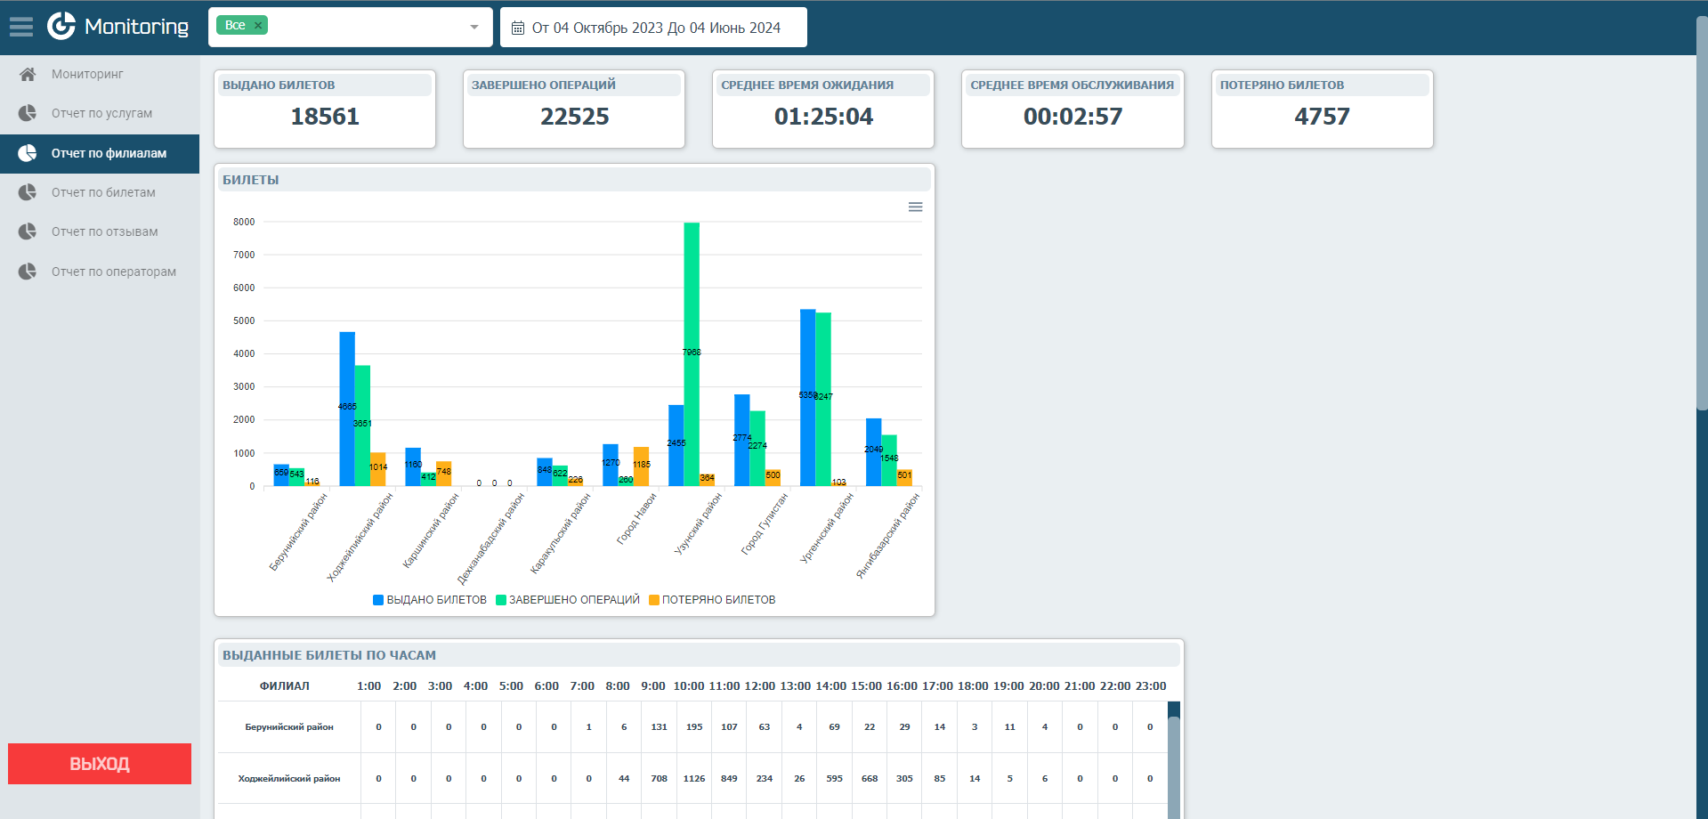
Task: Click pie icon beside Отчет по отзывам
Action: pyautogui.click(x=28, y=231)
